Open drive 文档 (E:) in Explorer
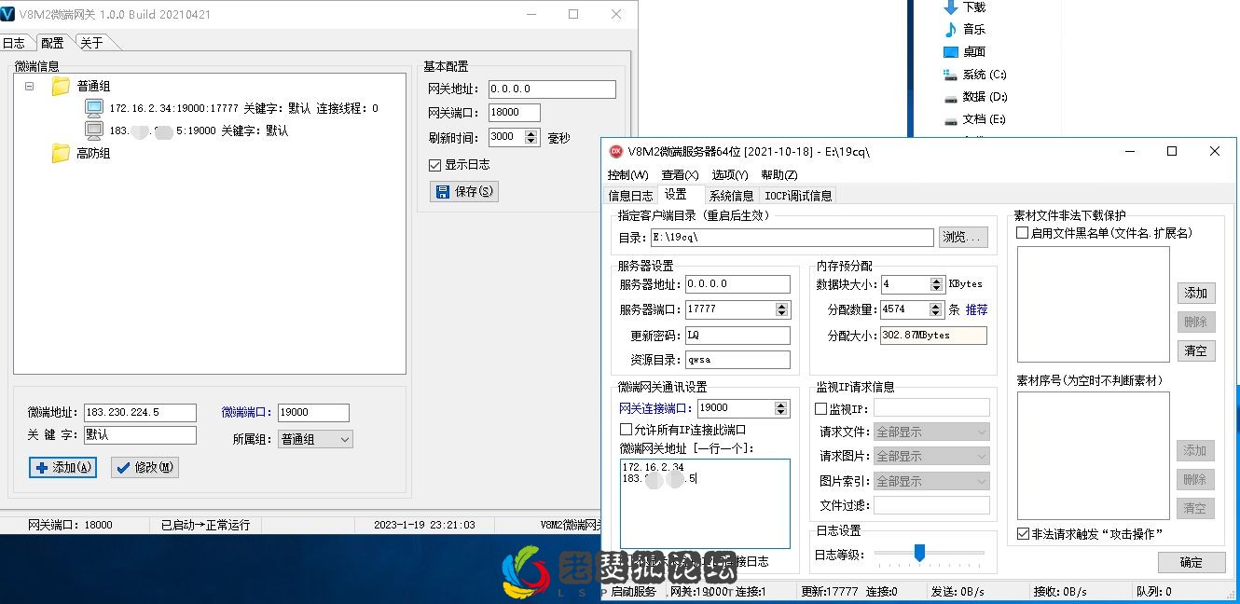 (x=975, y=119)
